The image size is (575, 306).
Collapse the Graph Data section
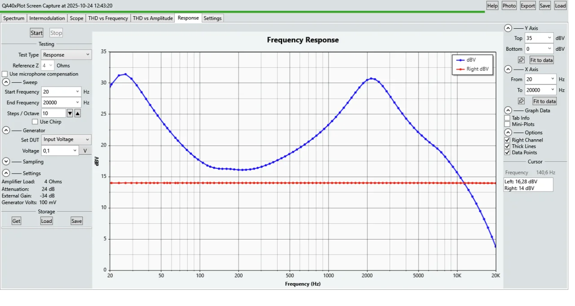[508, 111]
